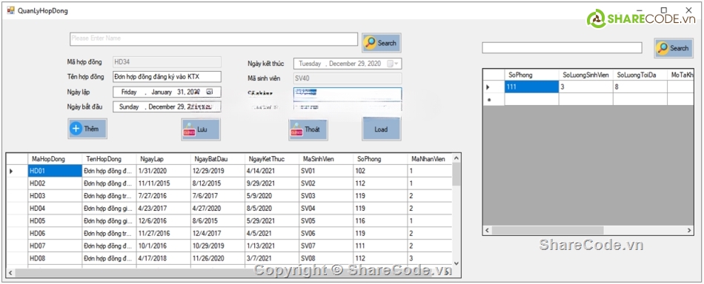The image size is (704, 284).
Task: Sort by SoLuongSinhVien column header
Action: (586, 75)
